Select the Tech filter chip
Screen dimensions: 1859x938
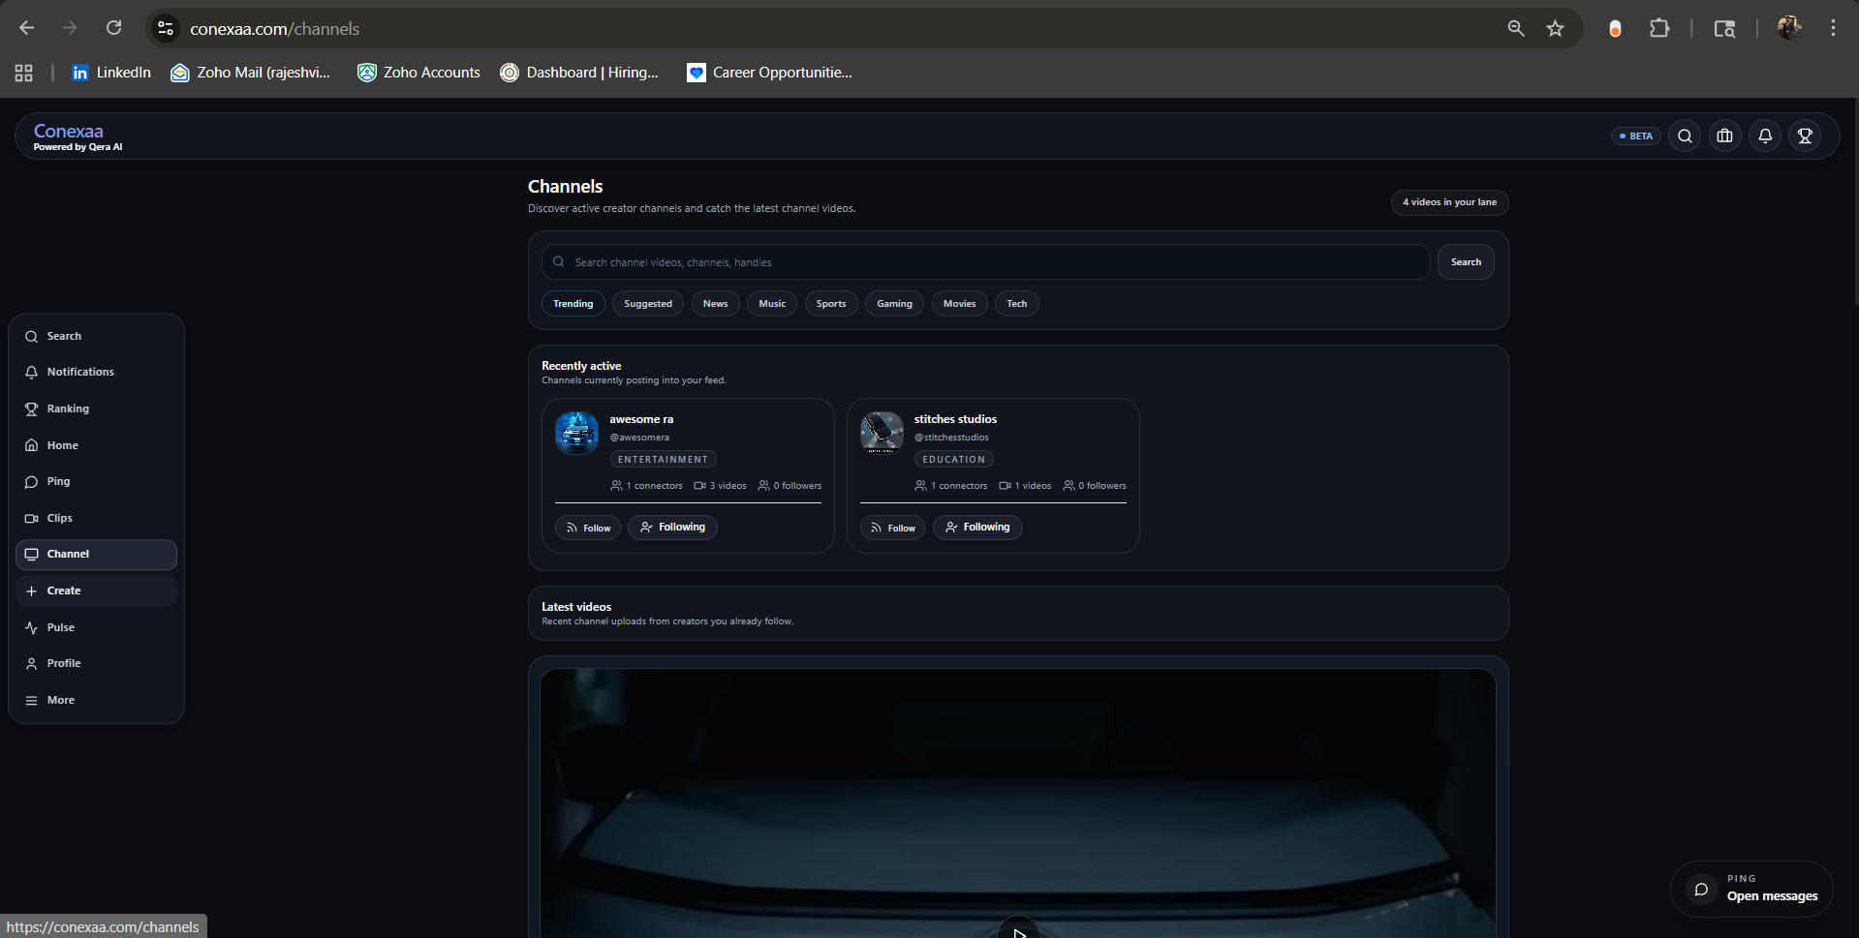[x=1016, y=304]
